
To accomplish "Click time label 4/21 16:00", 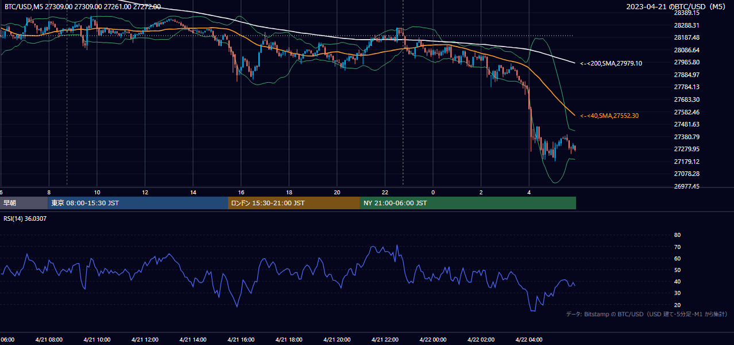I will 241,339.
